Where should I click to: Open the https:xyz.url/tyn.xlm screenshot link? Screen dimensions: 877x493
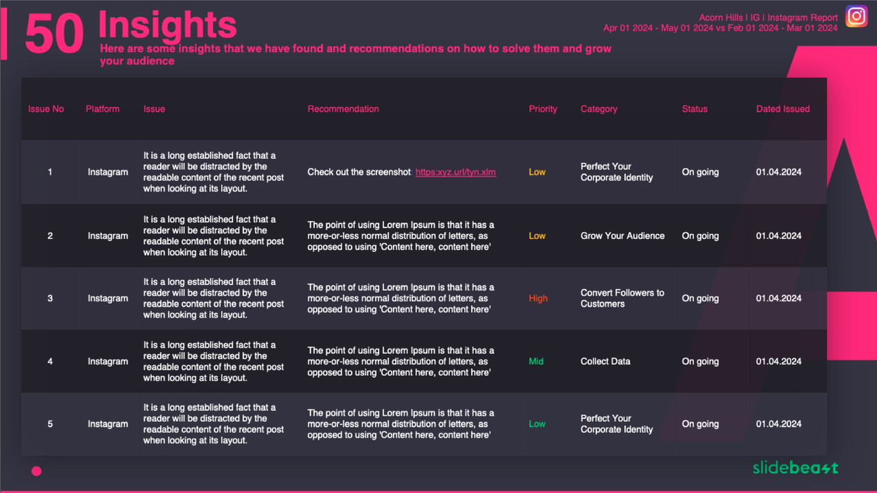(x=455, y=173)
